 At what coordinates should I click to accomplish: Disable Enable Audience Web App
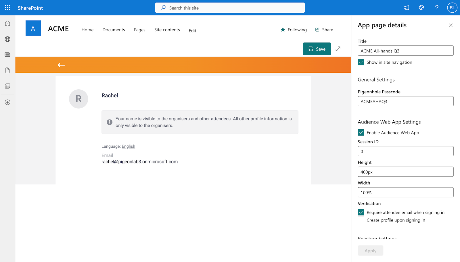[361, 132]
